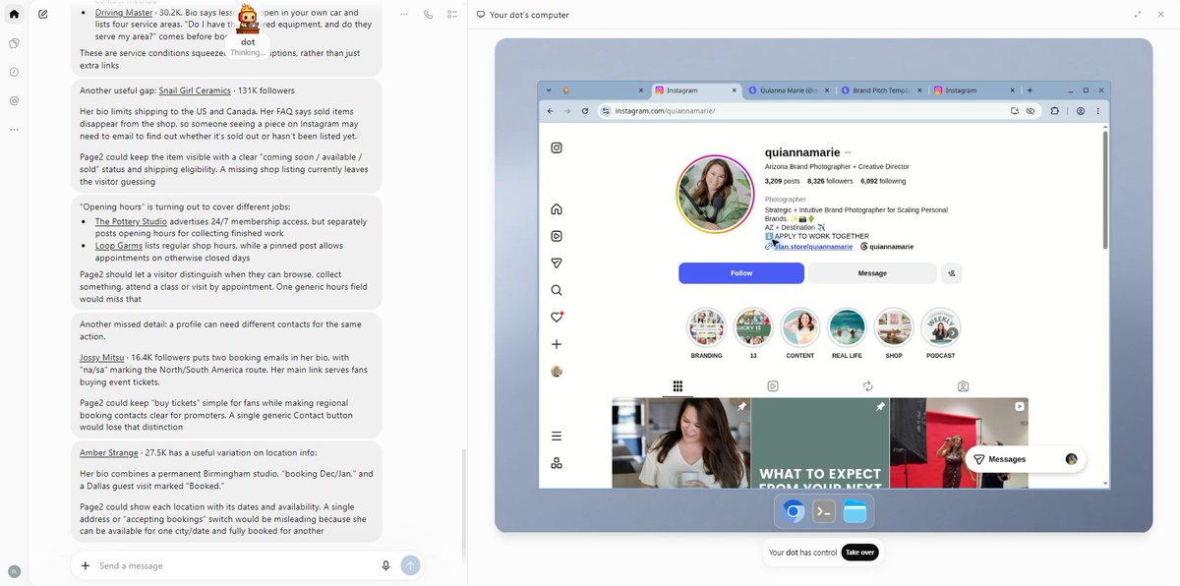This screenshot has height=586, width=1180.
Task: Open the file manager from the dock
Action: 855,511
